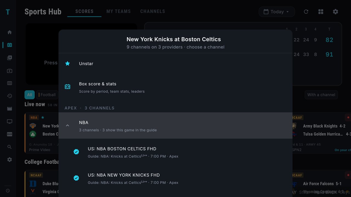
Task: Open the history icon in the sidebar
Action: tap(10, 96)
